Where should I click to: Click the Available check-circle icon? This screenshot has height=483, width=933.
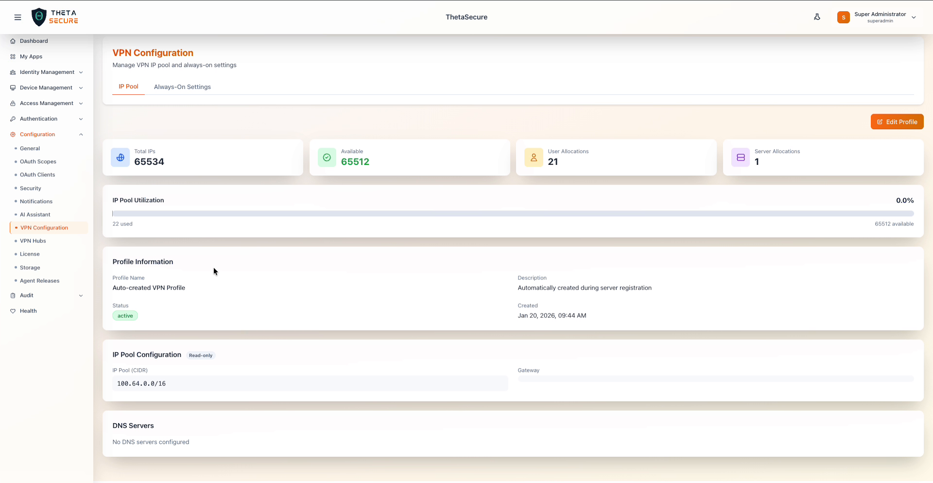(327, 157)
